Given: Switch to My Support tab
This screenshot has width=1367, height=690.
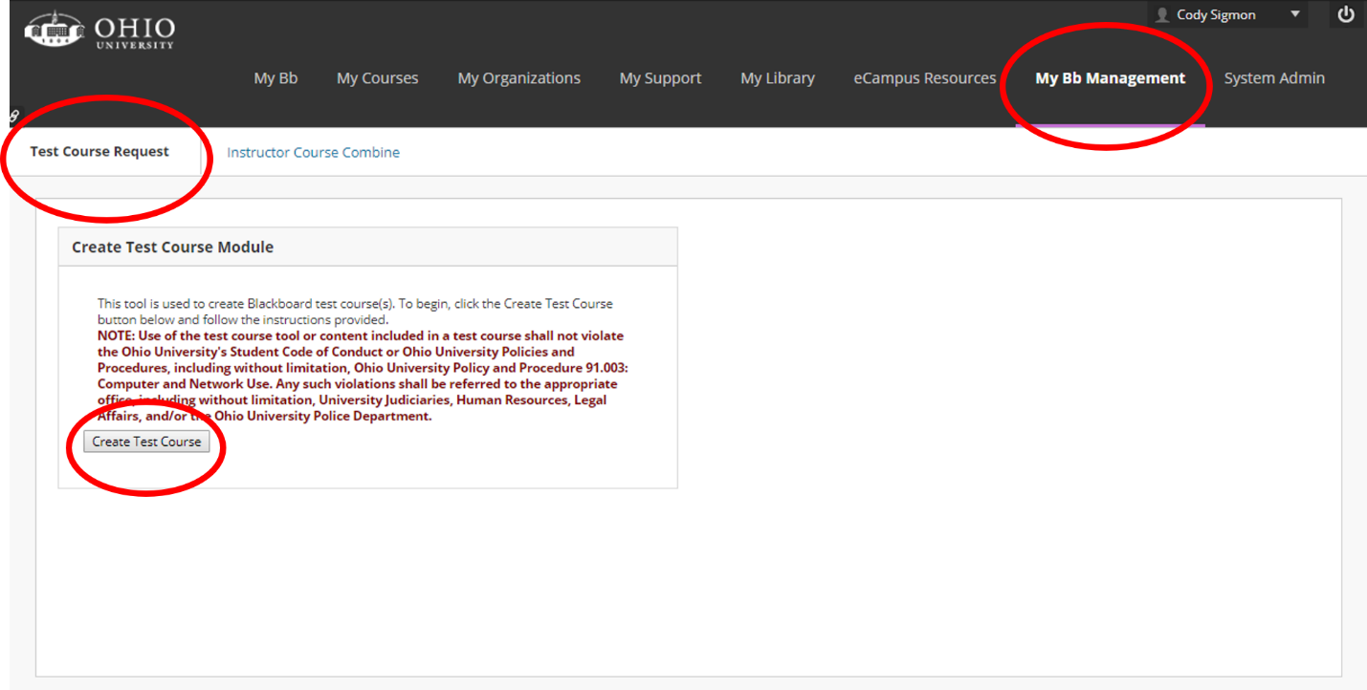Looking at the screenshot, I should (660, 78).
